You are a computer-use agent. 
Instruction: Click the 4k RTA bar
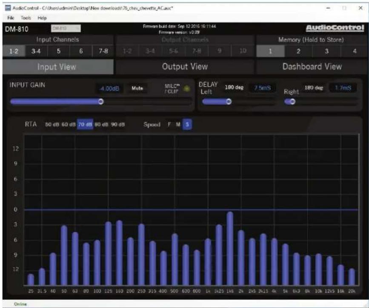[x=274, y=262]
